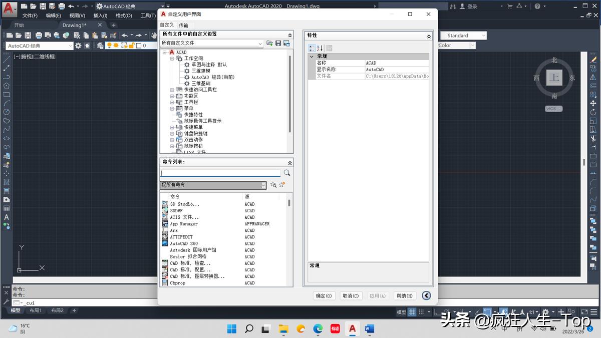Open AutoCAD from the Windows taskbar
This screenshot has width=601, height=338.
[x=352, y=329]
